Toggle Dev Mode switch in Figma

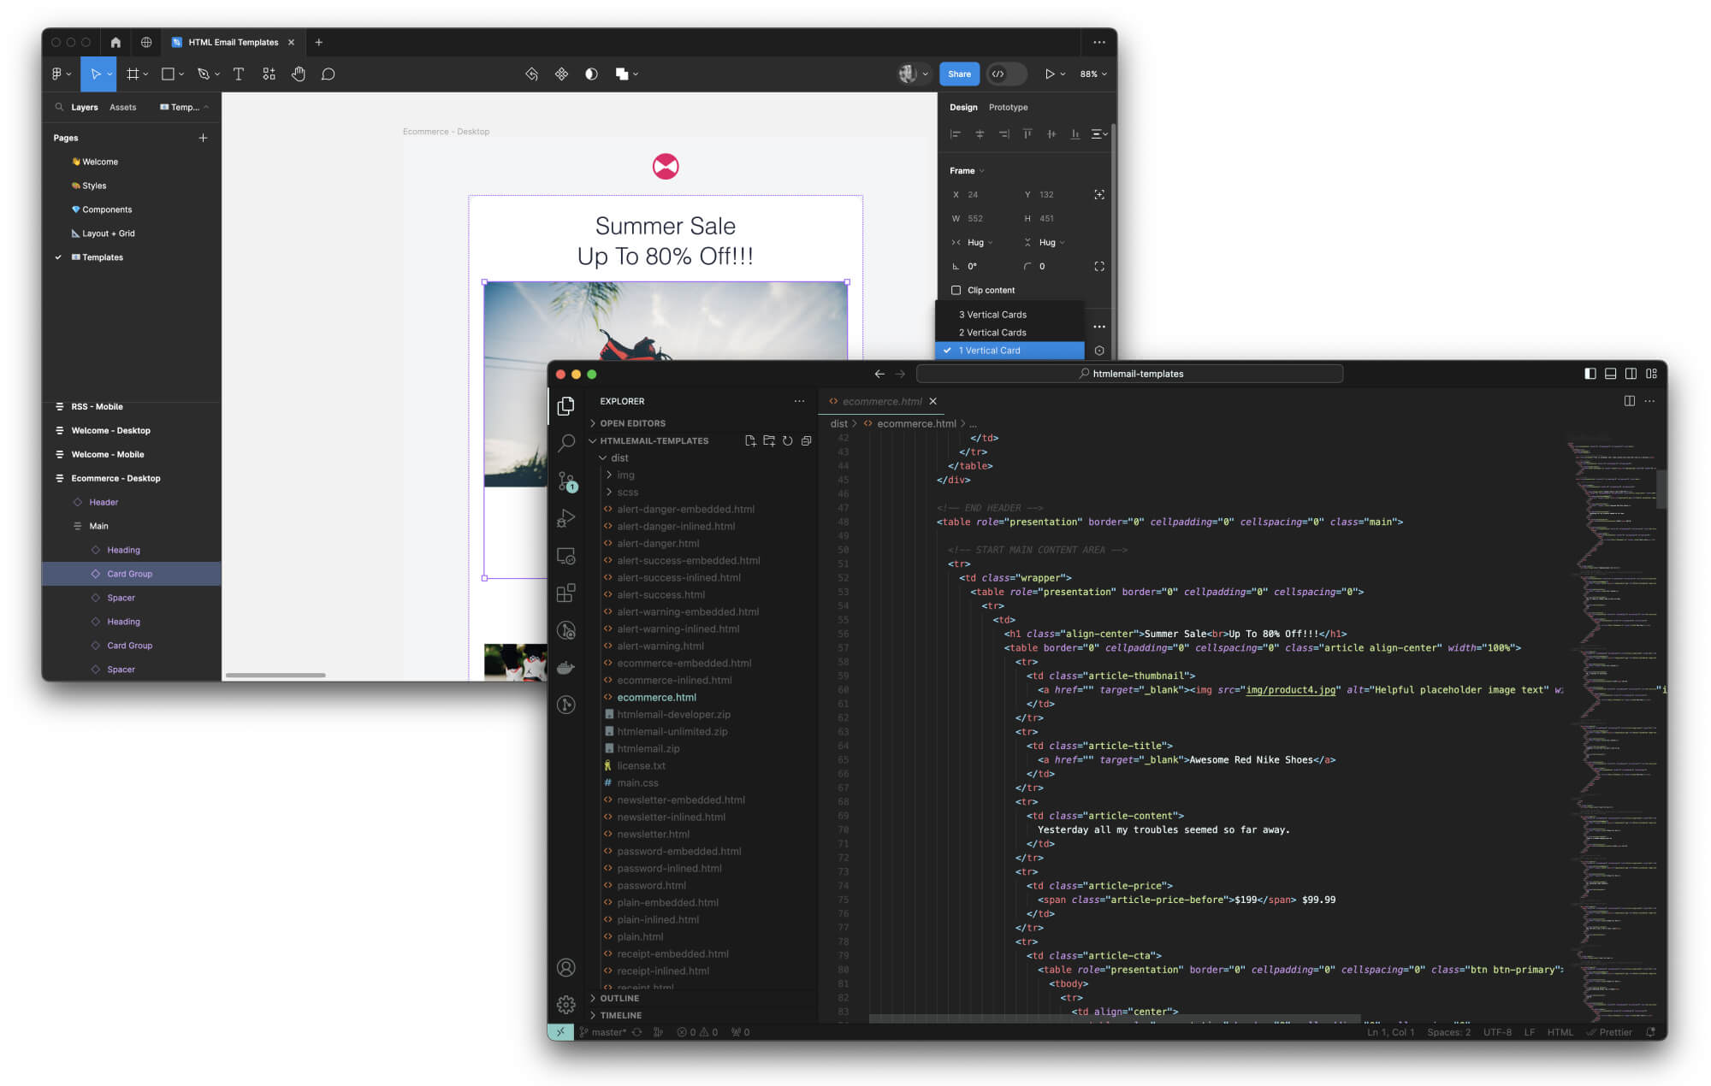click(x=1007, y=74)
